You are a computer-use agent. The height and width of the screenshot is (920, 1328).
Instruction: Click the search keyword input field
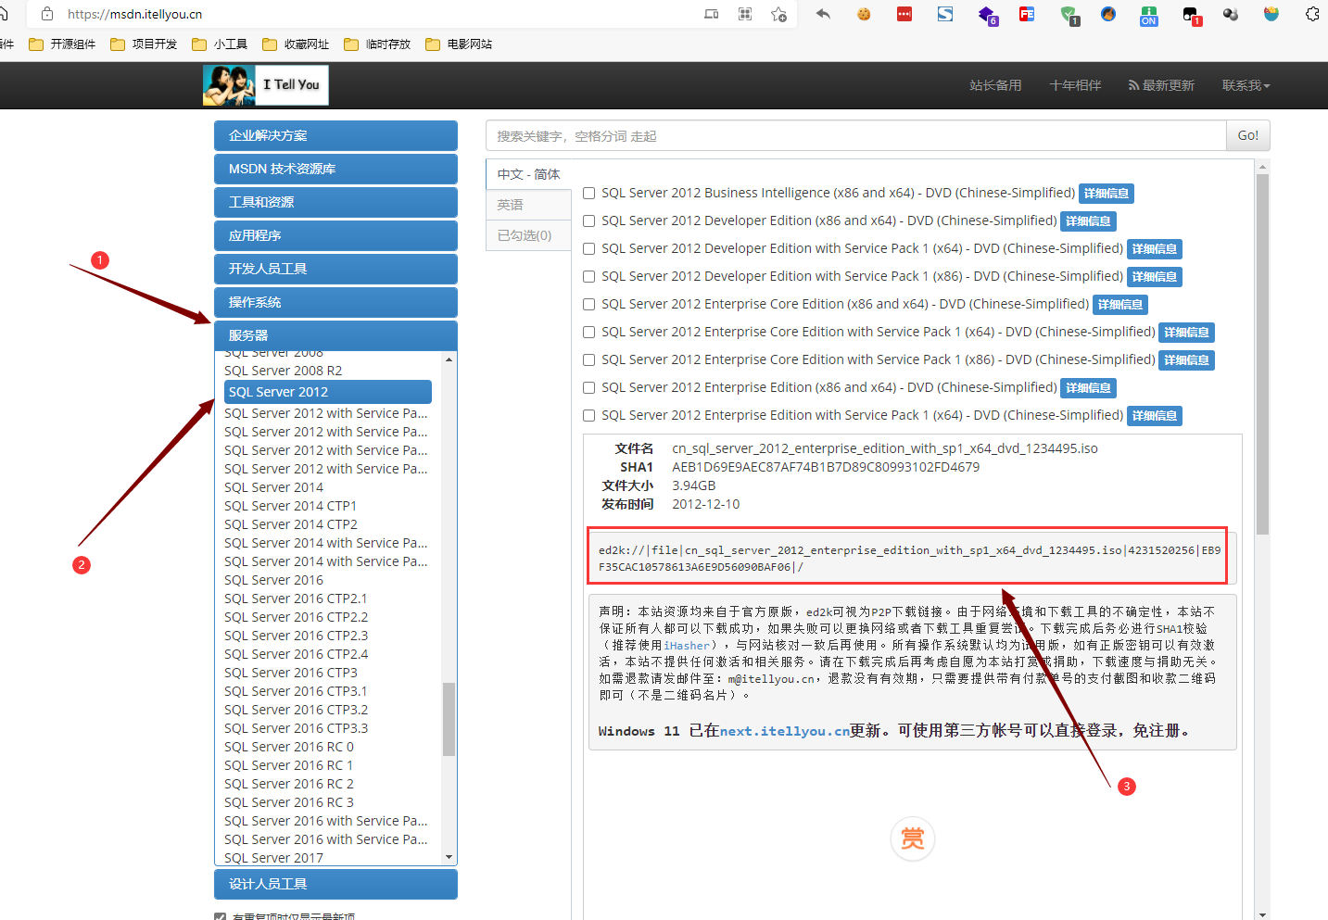click(854, 136)
